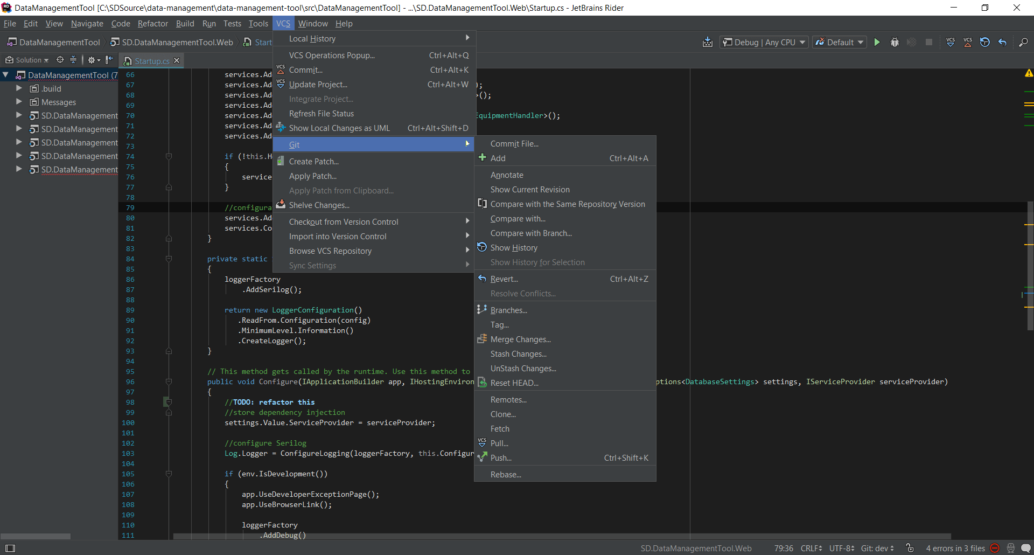
Task: Click the notifications bubble icon in status bar
Action: pyautogui.click(x=1026, y=548)
